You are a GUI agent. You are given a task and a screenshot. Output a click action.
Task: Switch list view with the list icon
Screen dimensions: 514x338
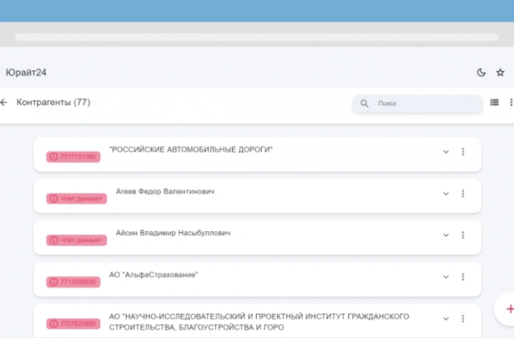[x=495, y=103]
